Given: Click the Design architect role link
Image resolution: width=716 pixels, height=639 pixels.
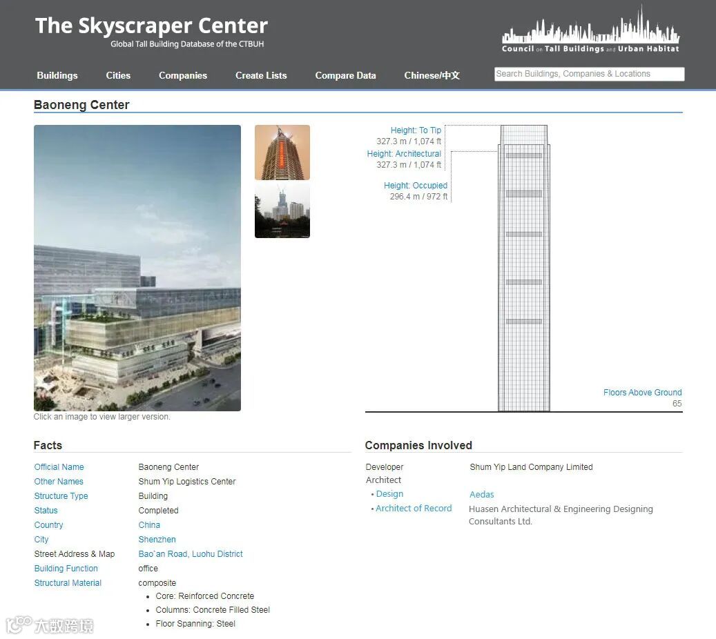Looking at the screenshot, I should click(x=389, y=494).
